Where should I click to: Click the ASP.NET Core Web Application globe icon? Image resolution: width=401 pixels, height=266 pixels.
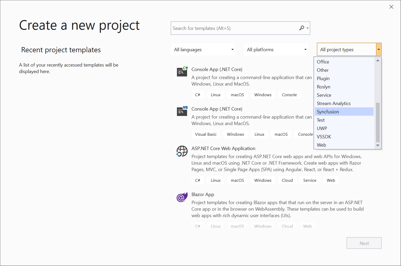[x=182, y=151]
